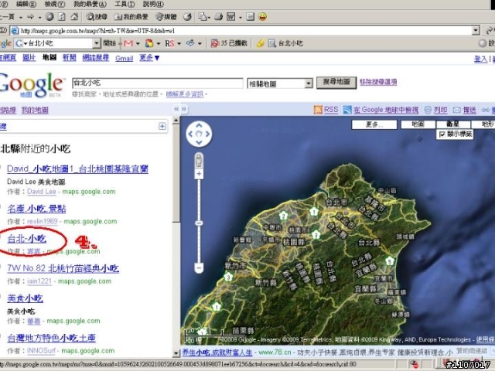This screenshot has width=495, height=371.
Task: Open the Google Toolbar search box dropdown
Action: 97,43
